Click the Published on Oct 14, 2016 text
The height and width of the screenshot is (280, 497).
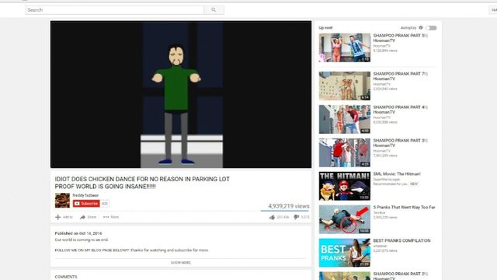tap(78, 233)
